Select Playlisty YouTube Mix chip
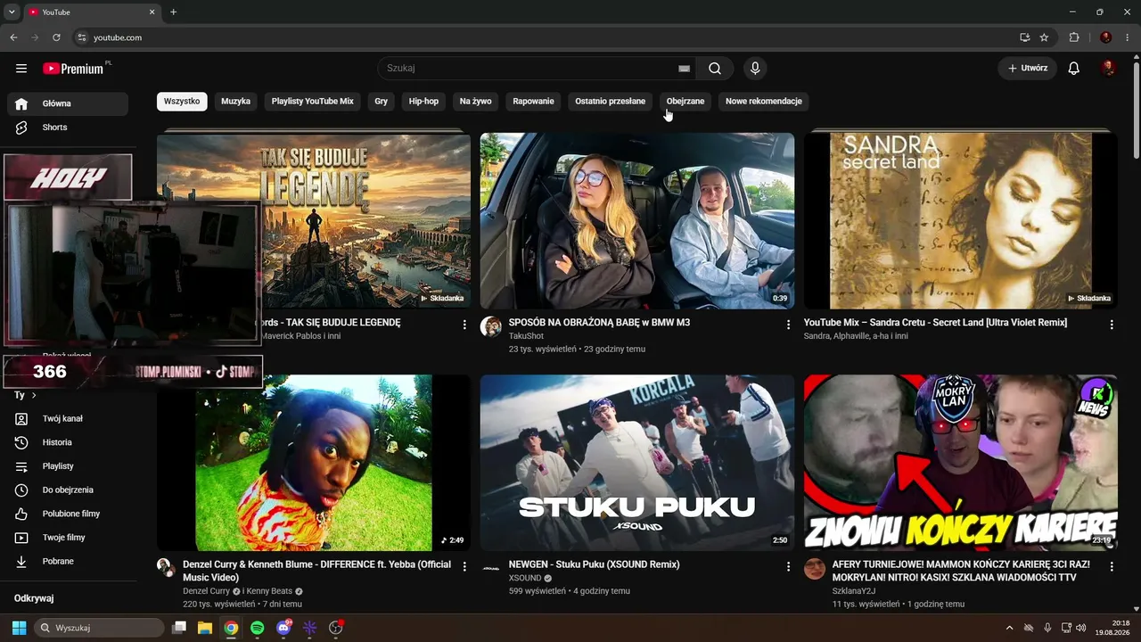The width and height of the screenshot is (1141, 642). (x=313, y=102)
